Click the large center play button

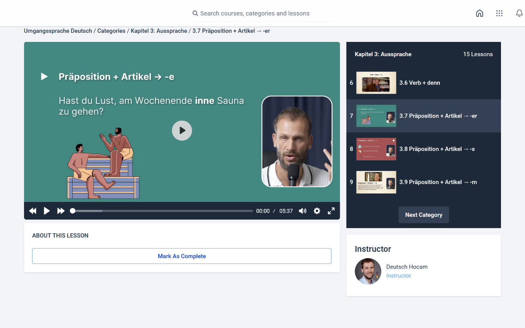(x=182, y=130)
